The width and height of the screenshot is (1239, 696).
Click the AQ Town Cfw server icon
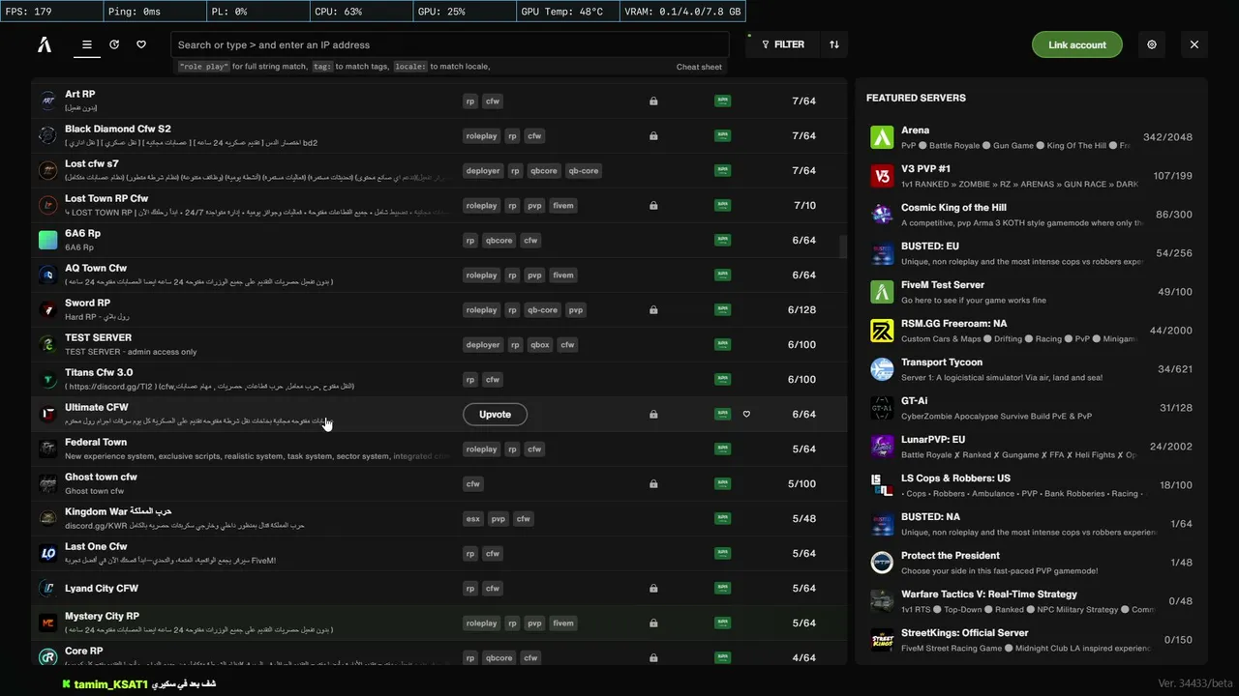coord(47,275)
